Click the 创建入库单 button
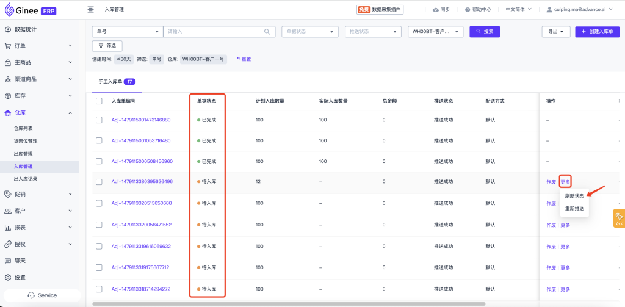Image resolution: width=625 pixels, height=307 pixels. point(597,32)
